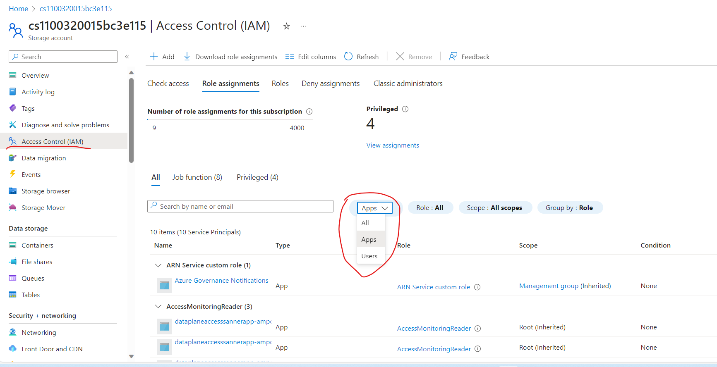Collapse the sidebar with double chevron
Screen dimensions: 717x367
(127, 57)
